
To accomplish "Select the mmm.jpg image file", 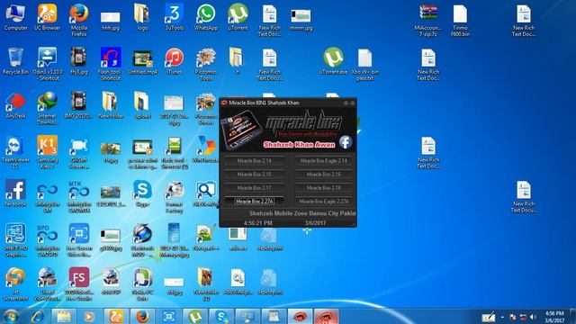I will point(301,19).
